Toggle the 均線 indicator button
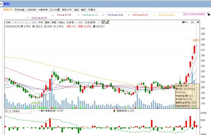211x135 pixels. [8, 22]
